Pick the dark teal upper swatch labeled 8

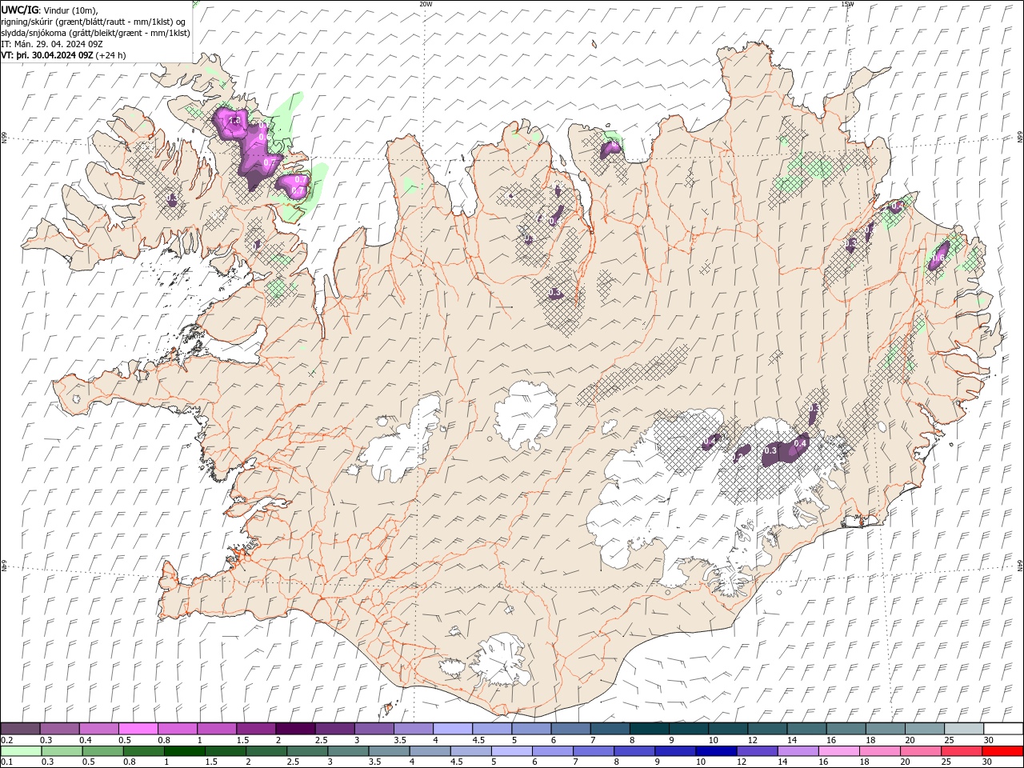tap(649, 729)
